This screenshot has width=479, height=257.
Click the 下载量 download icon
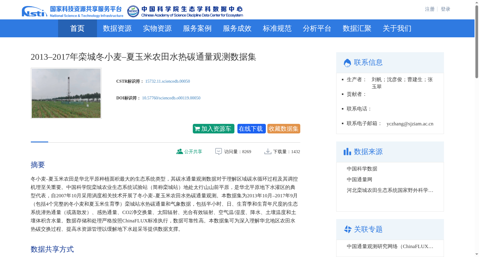(x=268, y=151)
